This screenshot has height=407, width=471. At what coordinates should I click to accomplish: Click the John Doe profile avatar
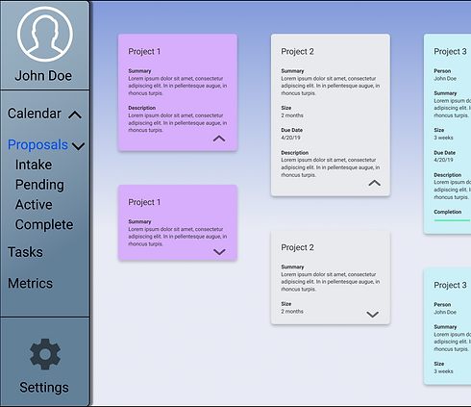[x=45, y=34]
